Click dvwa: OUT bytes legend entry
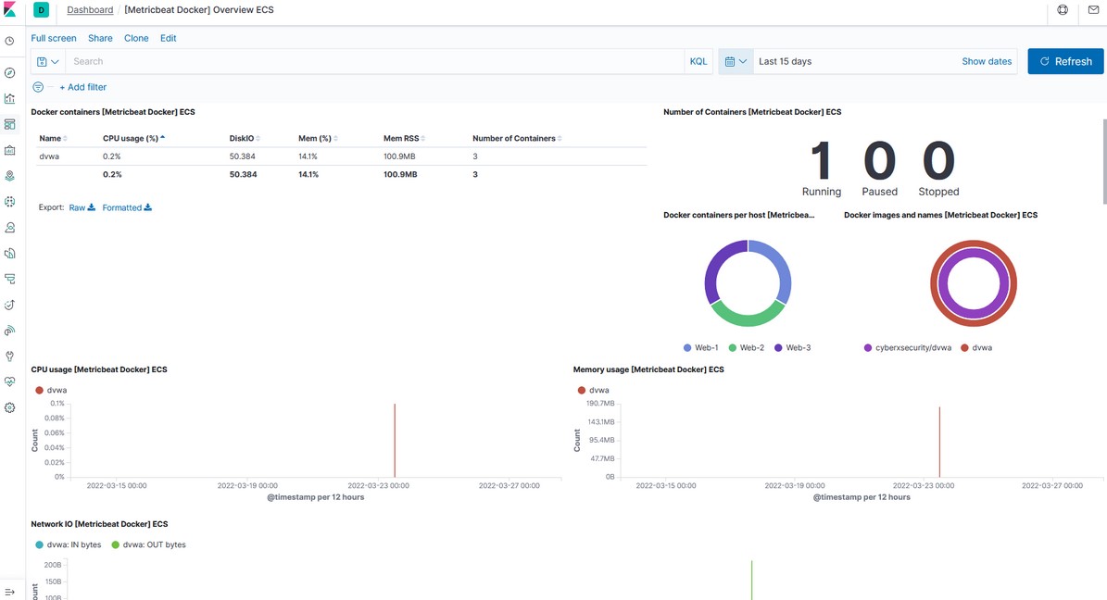Image resolution: width=1107 pixels, height=600 pixels. 149,545
